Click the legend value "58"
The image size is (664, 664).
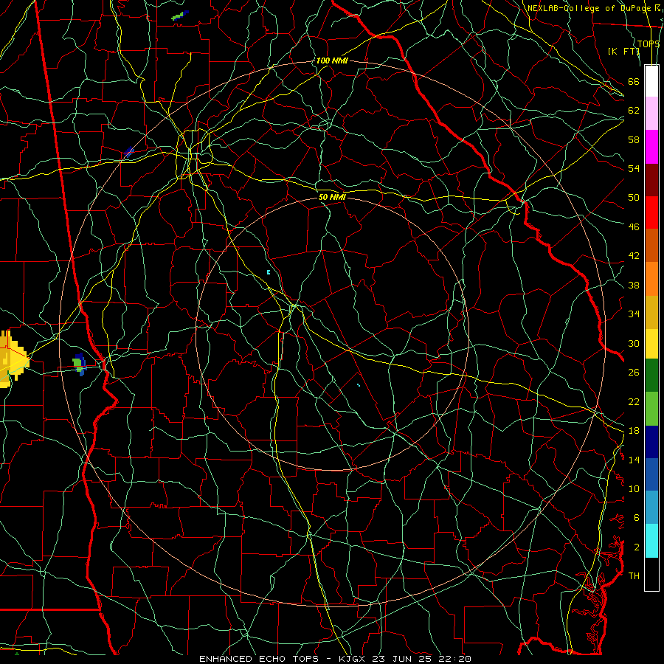[634, 139]
